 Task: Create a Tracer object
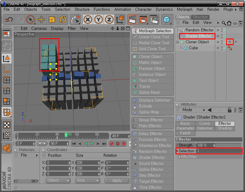pyautogui.click(x=153, y=87)
